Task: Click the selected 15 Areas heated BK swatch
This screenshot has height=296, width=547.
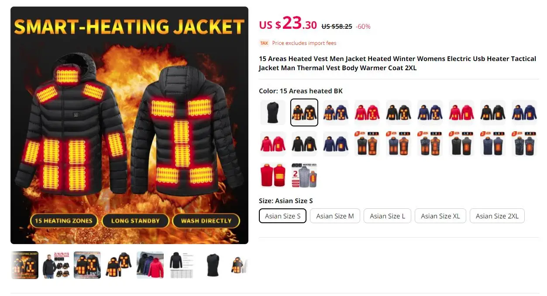Action: [x=304, y=112]
